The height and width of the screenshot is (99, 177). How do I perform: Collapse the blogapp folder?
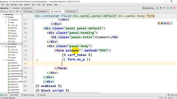click(3, 17)
